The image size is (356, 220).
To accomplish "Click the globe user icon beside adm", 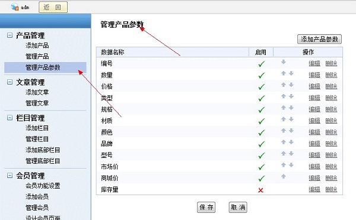I will pos(15,7).
